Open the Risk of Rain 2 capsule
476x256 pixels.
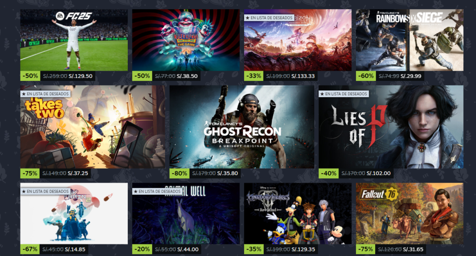point(74,214)
